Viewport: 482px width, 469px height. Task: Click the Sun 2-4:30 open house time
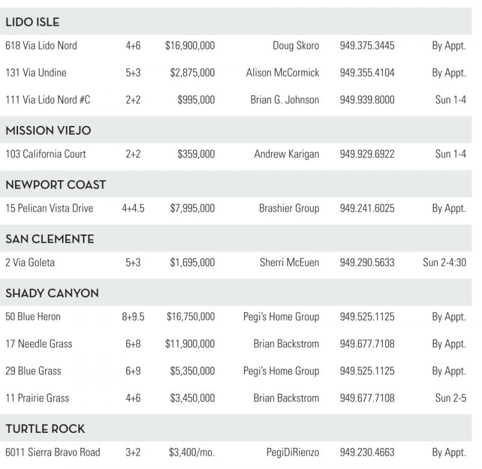click(444, 263)
